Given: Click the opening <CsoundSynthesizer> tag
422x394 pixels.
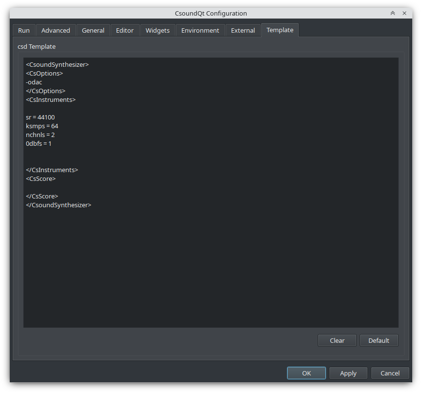Looking at the screenshot, I should tap(58, 65).
